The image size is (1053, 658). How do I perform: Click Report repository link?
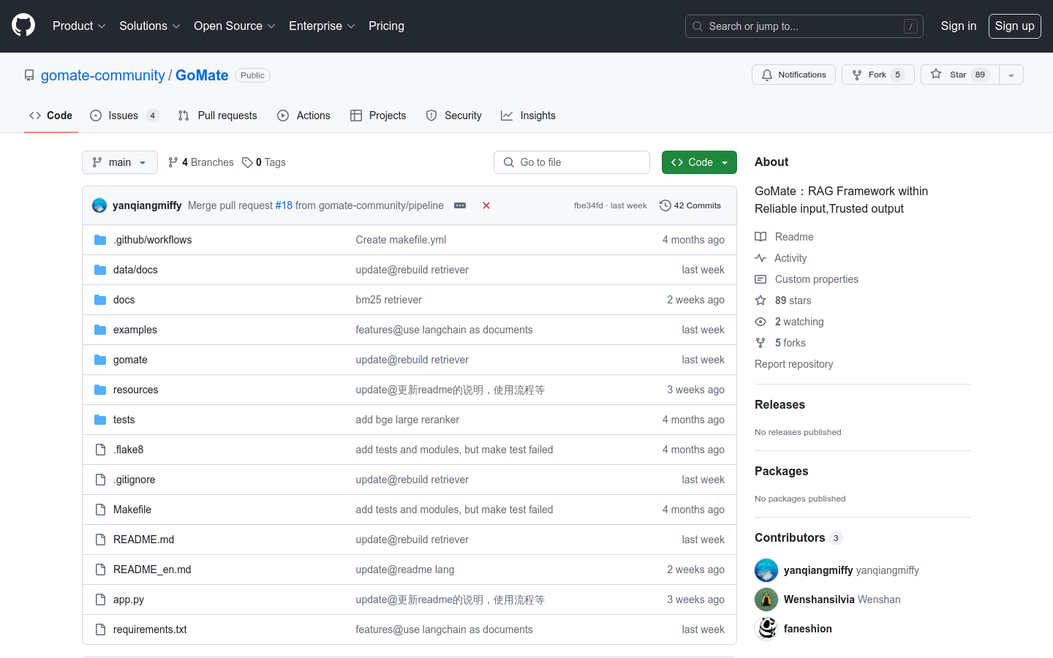(793, 364)
